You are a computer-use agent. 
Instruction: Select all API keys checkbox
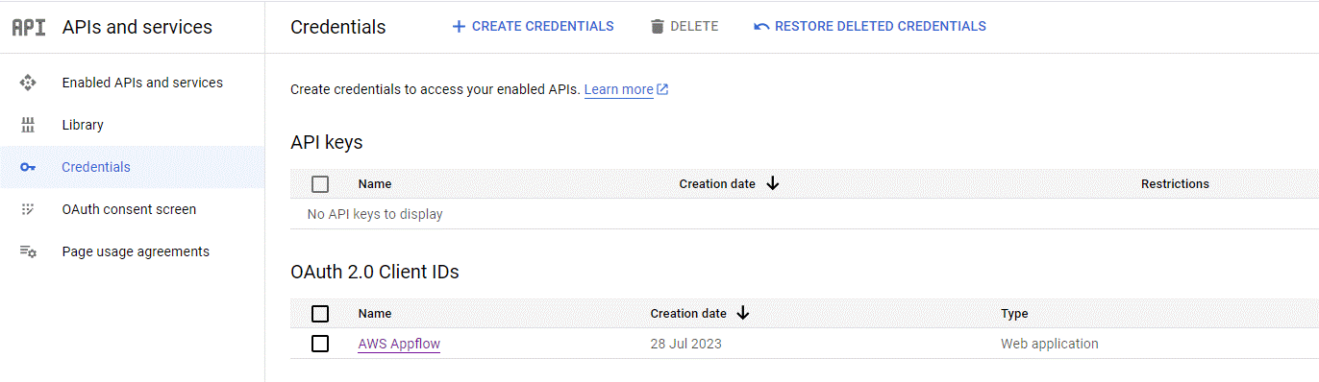click(x=320, y=184)
